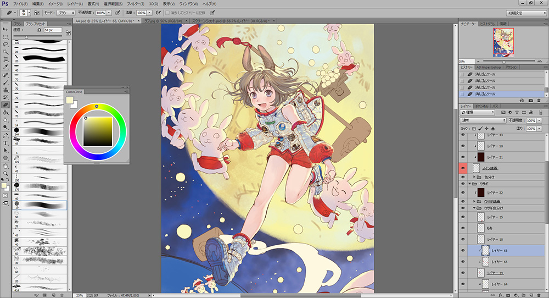Screen dimensions: 549x298
Task: Change the screen mode
Action: [5, 203]
